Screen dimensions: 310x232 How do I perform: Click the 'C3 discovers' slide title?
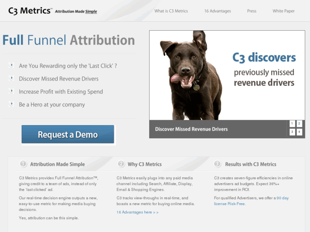click(264, 57)
